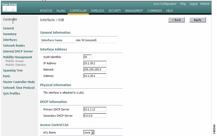217x136 pixels.
Task: Click the IP Address input field
Action: 95,63
